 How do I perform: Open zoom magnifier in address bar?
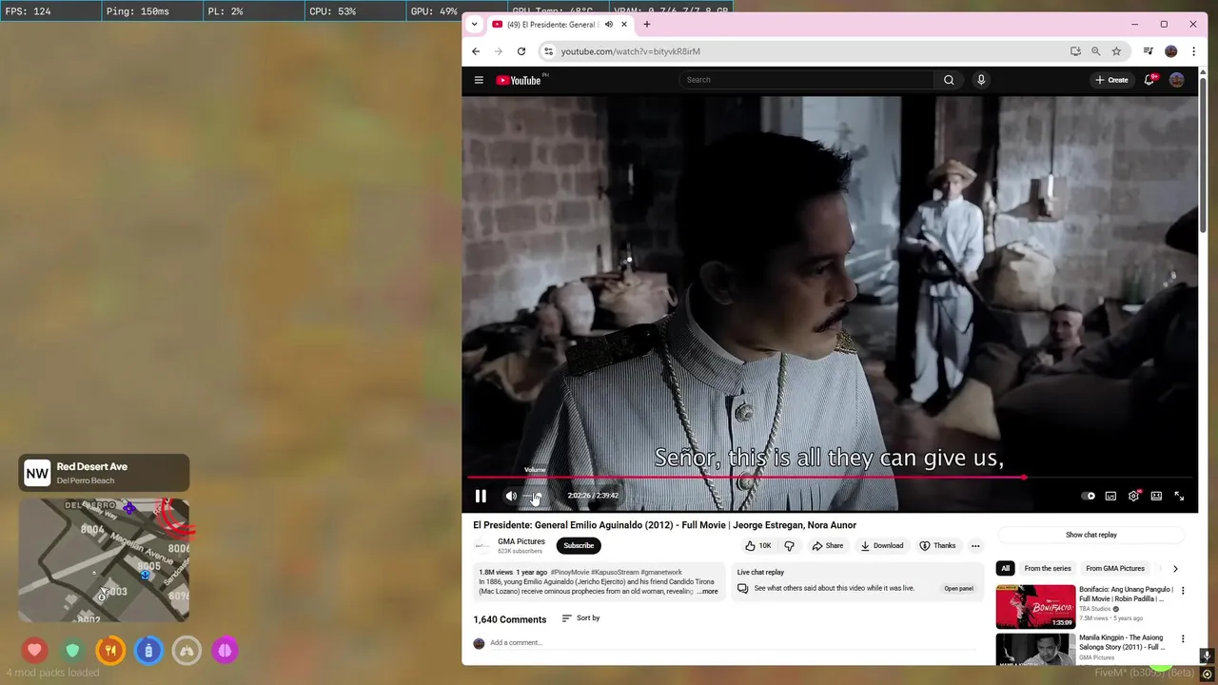(x=1096, y=51)
